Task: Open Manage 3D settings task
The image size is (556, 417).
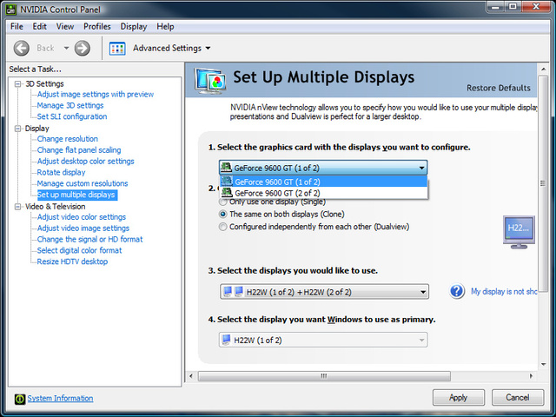Action: pyautogui.click(x=70, y=105)
